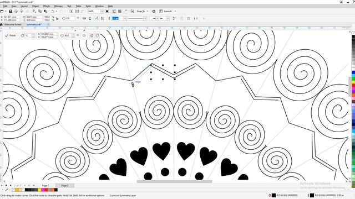Click the Mirror vertically icon in property bar

click(x=90, y=18)
